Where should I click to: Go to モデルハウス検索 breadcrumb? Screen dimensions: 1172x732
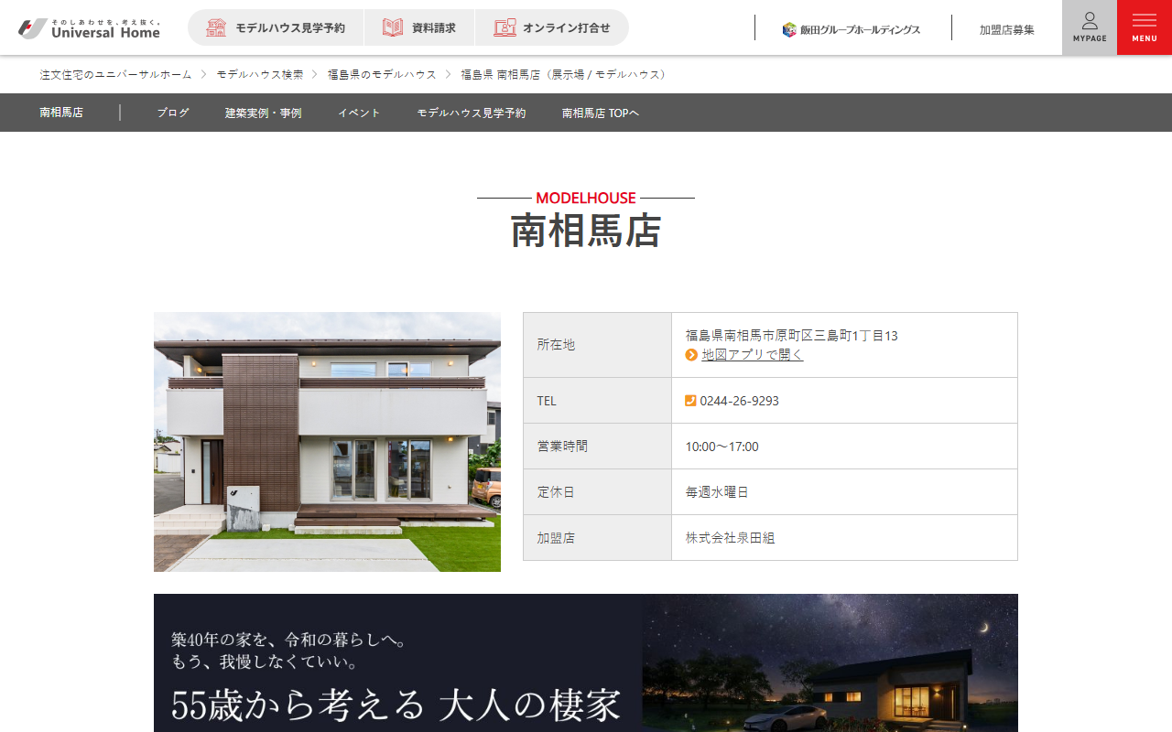(x=260, y=74)
